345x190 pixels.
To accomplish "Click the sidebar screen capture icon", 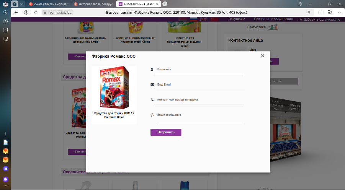I will pyautogui.click(x=5, y=39).
